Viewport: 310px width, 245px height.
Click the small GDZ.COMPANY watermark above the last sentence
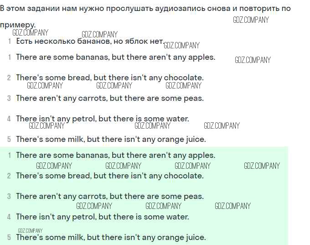click(30, 230)
